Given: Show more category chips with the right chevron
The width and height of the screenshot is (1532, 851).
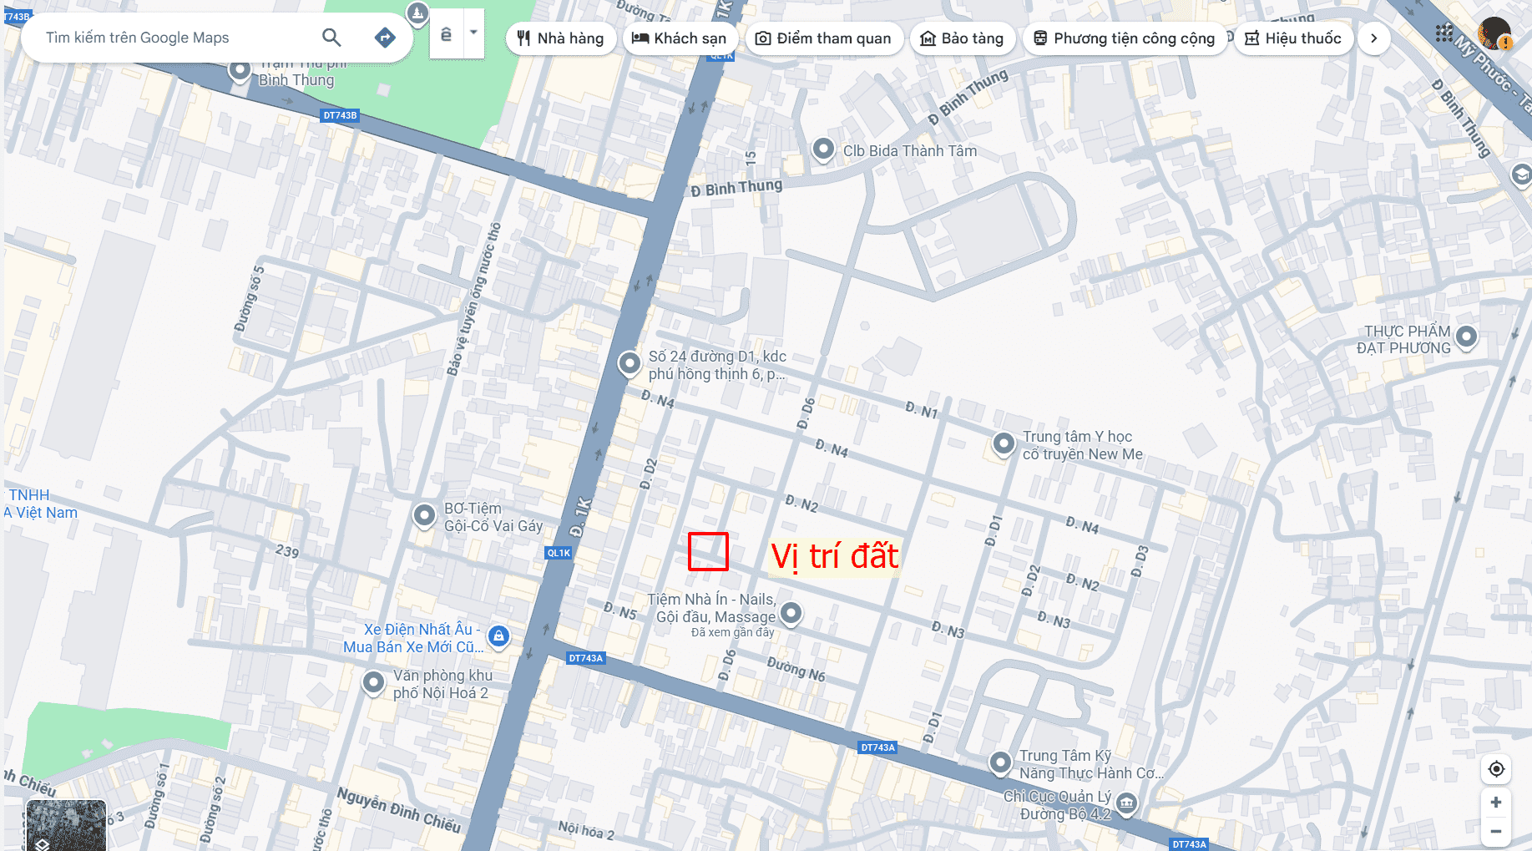Looking at the screenshot, I should [x=1373, y=38].
